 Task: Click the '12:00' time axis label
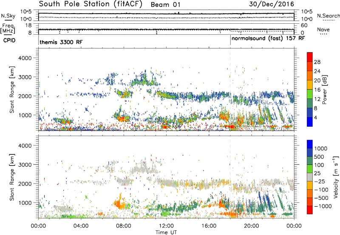pyautogui.click(x=166, y=226)
